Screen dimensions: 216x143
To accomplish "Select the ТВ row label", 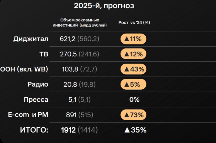I will pyautogui.click(x=44, y=54).
